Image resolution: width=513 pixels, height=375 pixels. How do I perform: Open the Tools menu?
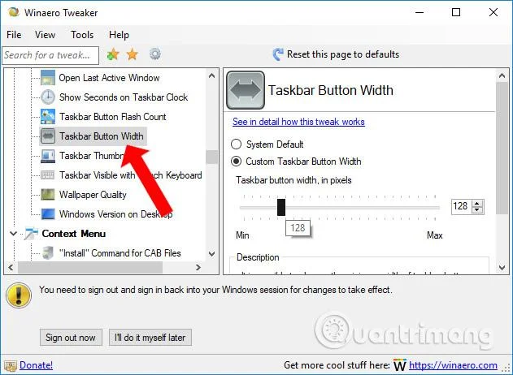pyautogui.click(x=82, y=35)
